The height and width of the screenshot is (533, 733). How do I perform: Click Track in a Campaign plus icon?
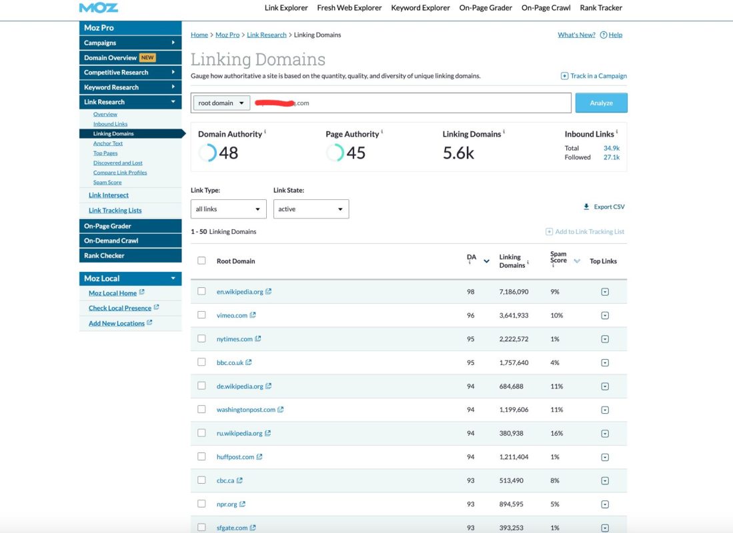[564, 76]
